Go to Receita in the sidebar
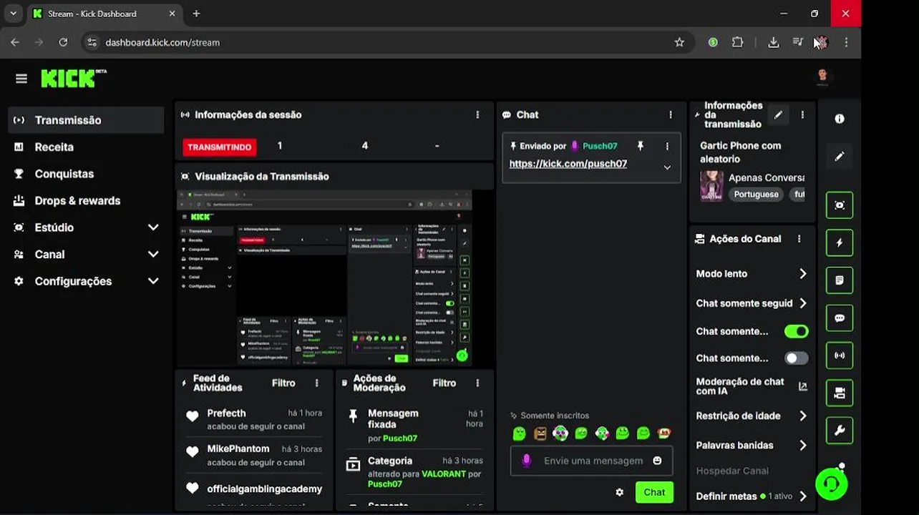 coord(86,147)
